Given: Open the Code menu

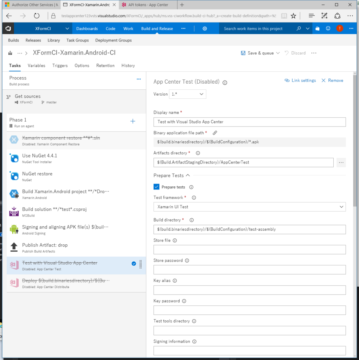Looking at the screenshot, I should pyautogui.click(x=110, y=28).
